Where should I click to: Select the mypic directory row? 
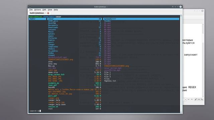click(74, 36)
